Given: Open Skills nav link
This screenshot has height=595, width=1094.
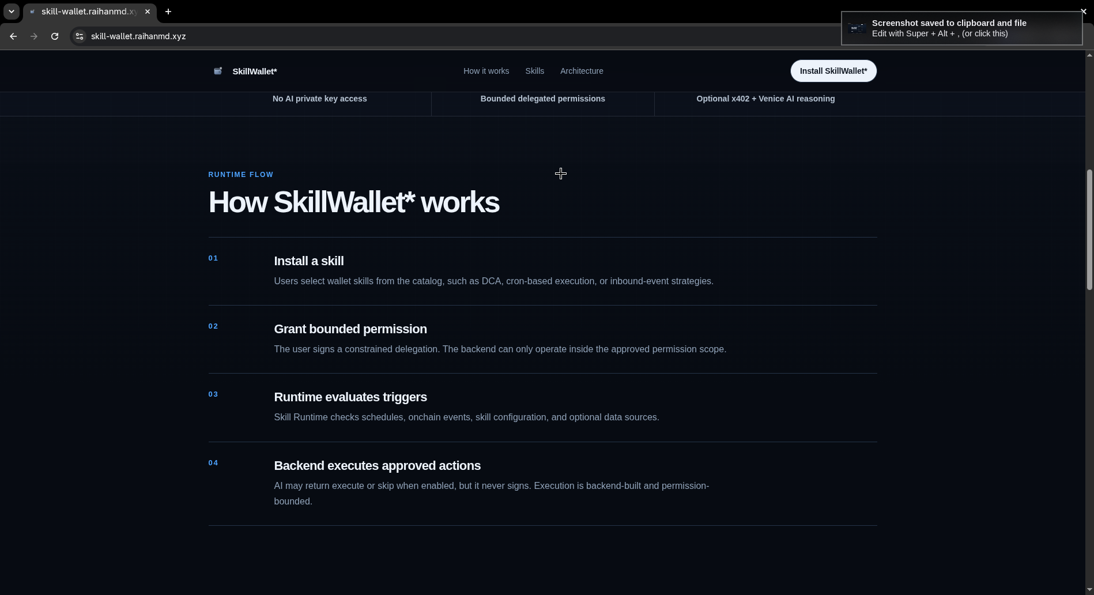Looking at the screenshot, I should click(534, 71).
